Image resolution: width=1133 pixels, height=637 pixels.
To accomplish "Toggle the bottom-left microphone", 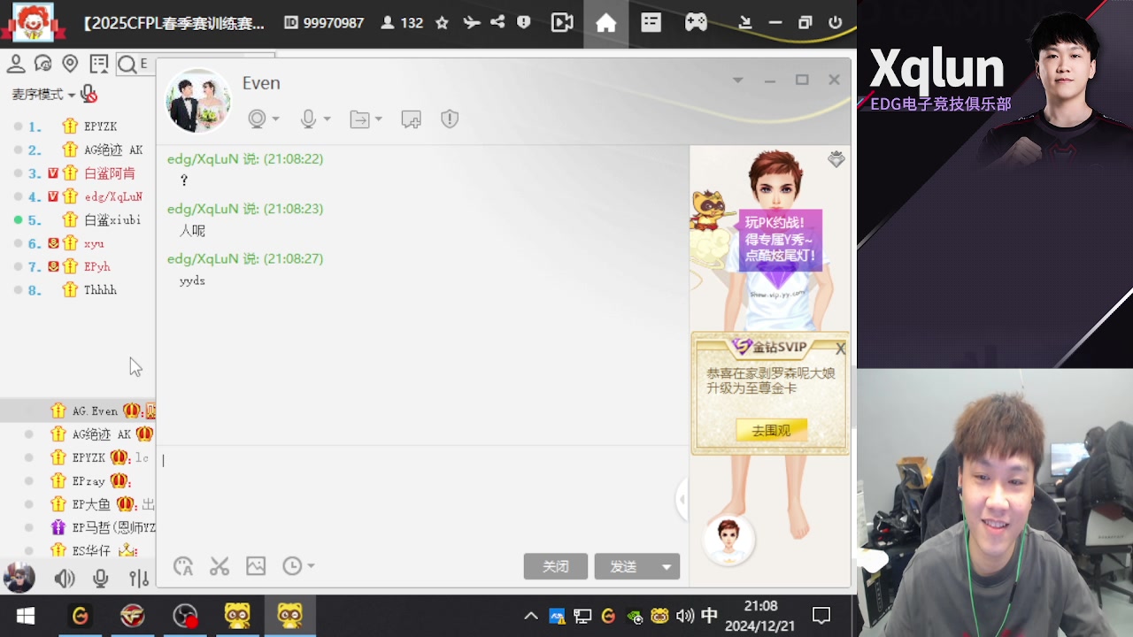I will 101,579.
